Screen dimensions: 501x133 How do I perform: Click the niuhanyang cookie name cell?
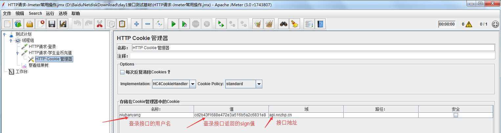[156, 115]
